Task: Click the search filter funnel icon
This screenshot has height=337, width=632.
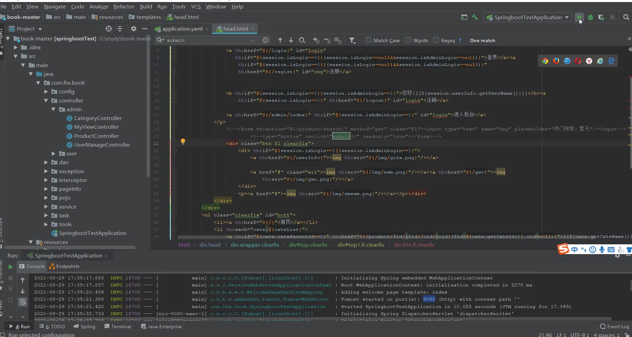Action: [x=352, y=40]
